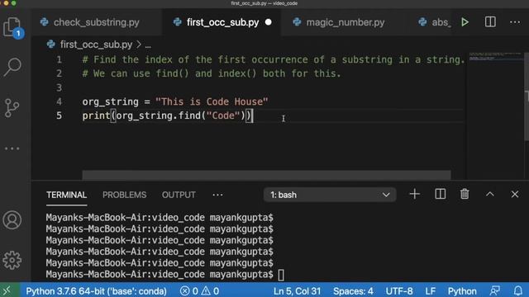Change end of line sequence LF
This screenshot has width=529, height=297.
click(430, 291)
